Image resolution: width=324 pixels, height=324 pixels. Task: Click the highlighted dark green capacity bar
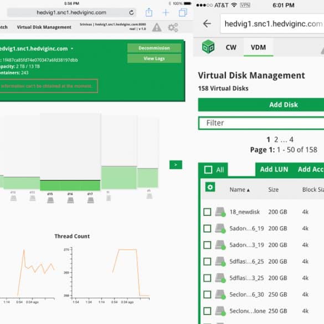click(70, 186)
